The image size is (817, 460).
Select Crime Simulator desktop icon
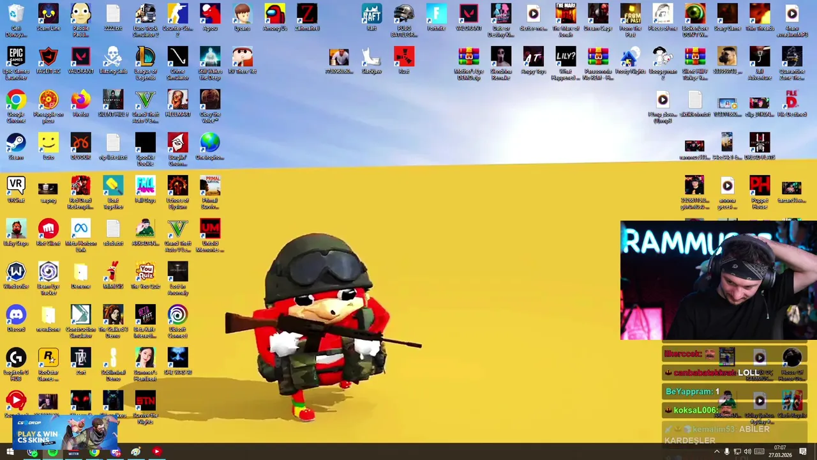[177, 63]
